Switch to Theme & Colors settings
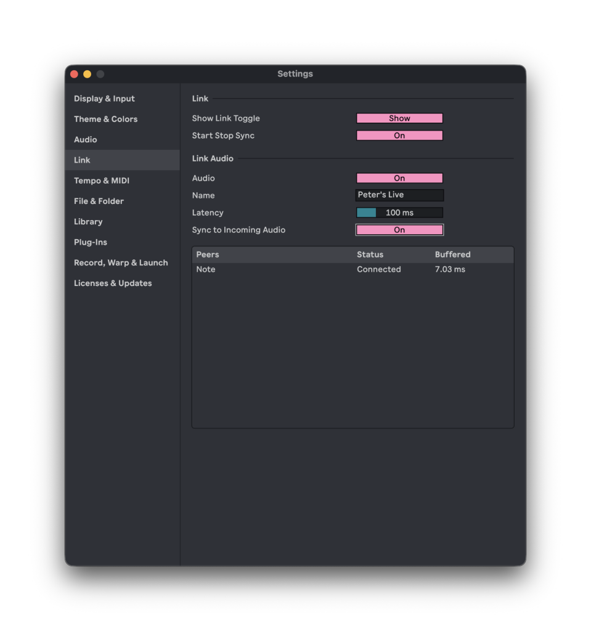This screenshot has height=631, width=591. pyautogui.click(x=105, y=119)
